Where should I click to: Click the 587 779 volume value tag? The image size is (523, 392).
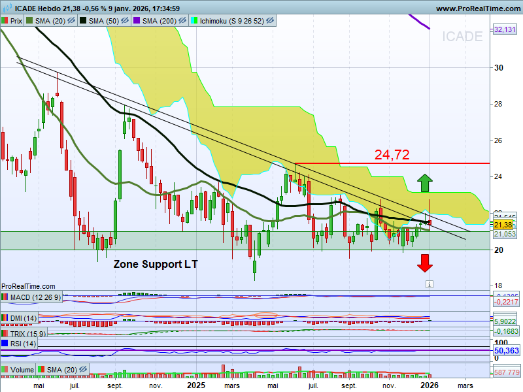[x=507, y=372]
